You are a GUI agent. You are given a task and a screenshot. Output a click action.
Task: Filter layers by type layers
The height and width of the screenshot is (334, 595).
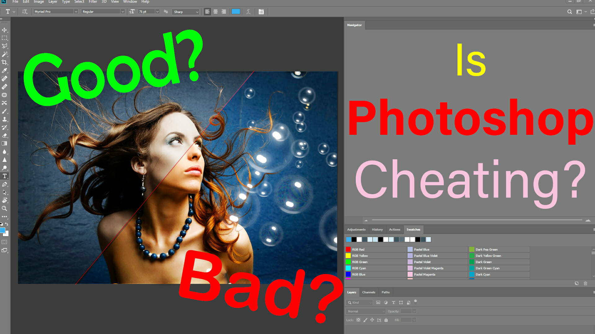point(394,302)
